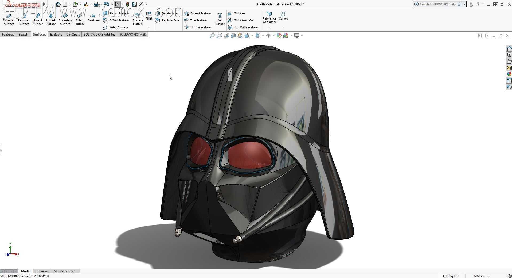Click the user login icon

(x=471, y=4)
